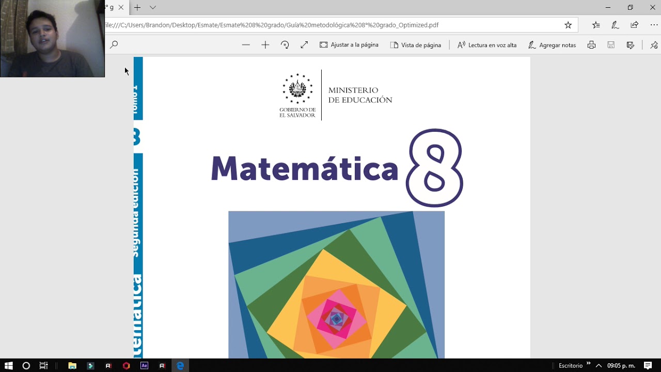Open the Action Center notifications

(648, 365)
